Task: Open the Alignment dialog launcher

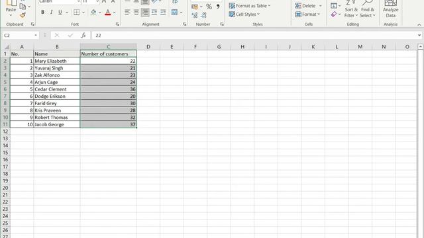Action: (x=184, y=24)
